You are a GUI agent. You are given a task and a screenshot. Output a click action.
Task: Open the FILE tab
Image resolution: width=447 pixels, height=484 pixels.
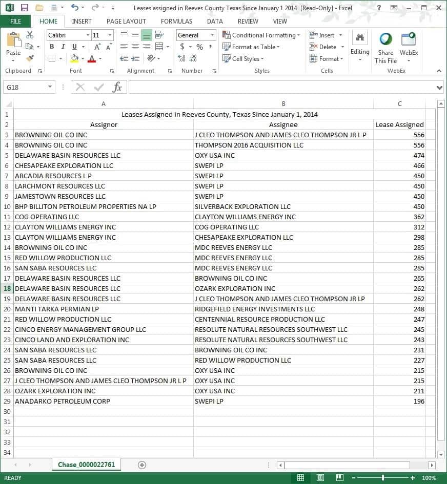(x=15, y=21)
